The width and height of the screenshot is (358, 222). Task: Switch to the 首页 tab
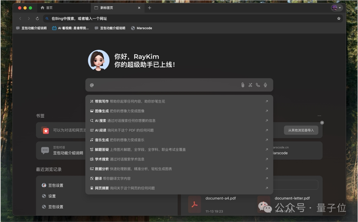(x=49, y=7)
